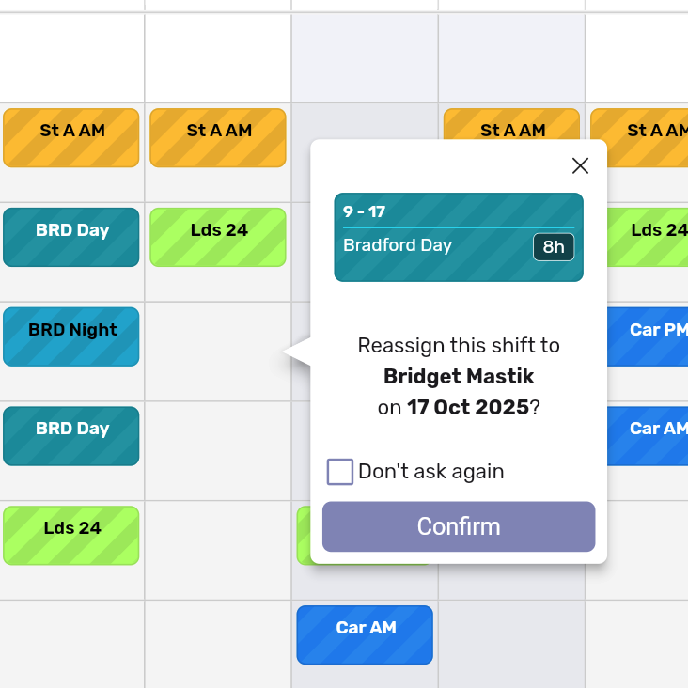The height and width of the screenshot is (688, 688).
Task: Click the St A AM shift in second column
Action: tap(218, 137)
